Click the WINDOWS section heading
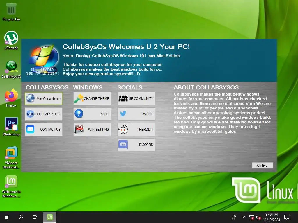 88,87
